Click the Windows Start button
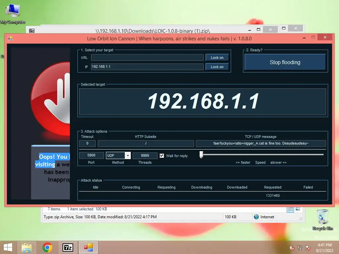 click(x=8, y=247)
